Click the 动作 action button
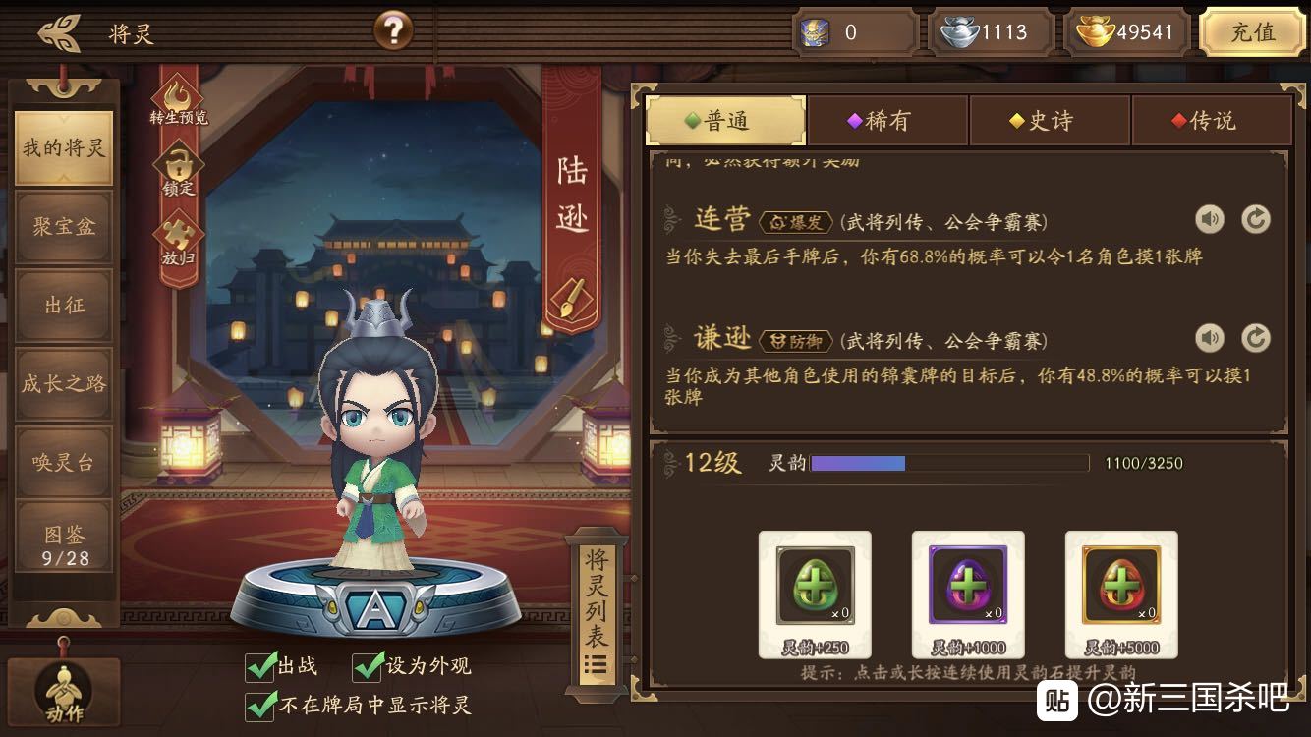Image resolution: width=1311 pixels, height=737 pixels. pyautogui.click(x=64, y=694)
